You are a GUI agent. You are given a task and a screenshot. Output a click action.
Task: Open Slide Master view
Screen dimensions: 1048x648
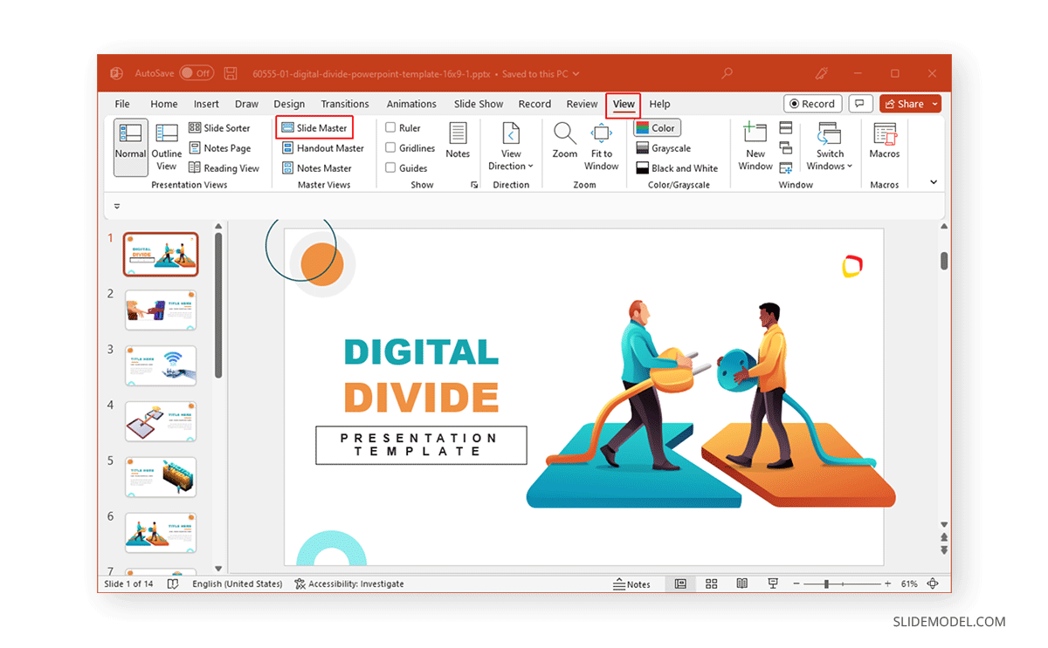click(314, 127)
